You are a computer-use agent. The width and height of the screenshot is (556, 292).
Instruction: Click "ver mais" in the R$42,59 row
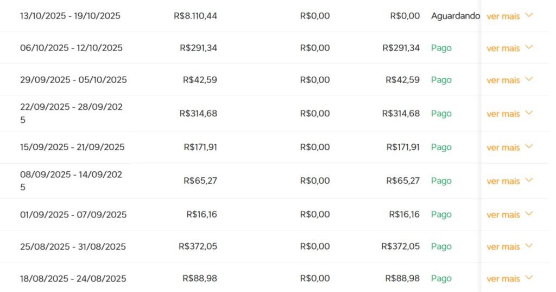[x=503, y=80]
